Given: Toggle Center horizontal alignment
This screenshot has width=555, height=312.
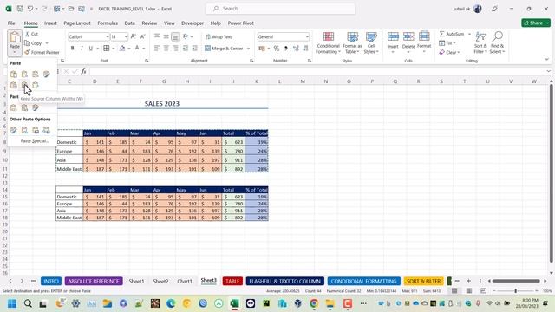Looking at the screenshot, I should point(166,49).
